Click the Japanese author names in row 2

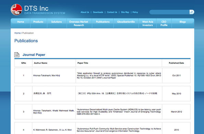point(42,93)
